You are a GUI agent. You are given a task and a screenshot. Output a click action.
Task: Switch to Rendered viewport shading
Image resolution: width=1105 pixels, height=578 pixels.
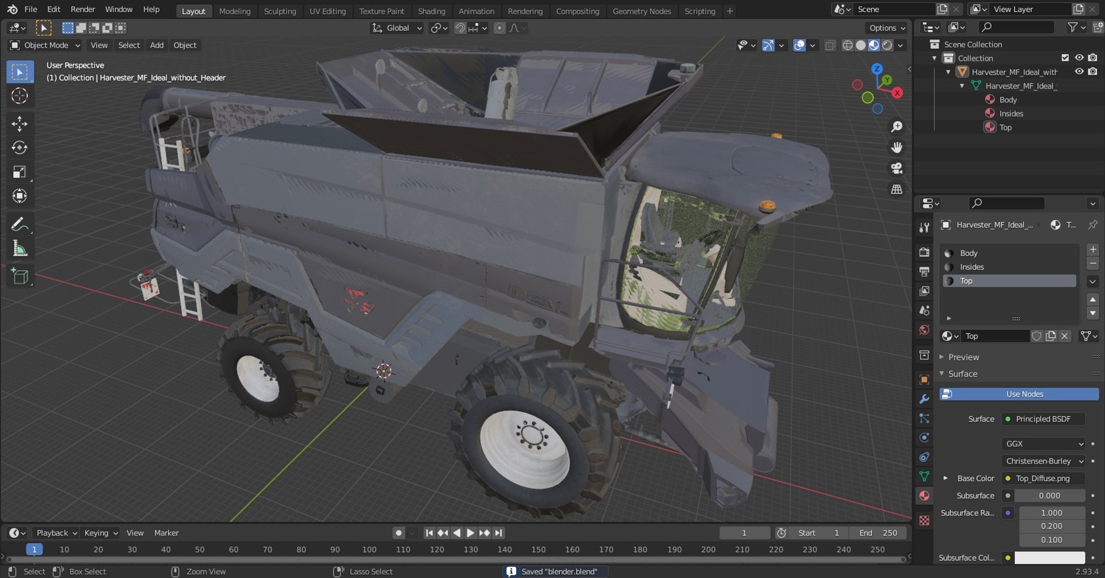tap(887, 45)
